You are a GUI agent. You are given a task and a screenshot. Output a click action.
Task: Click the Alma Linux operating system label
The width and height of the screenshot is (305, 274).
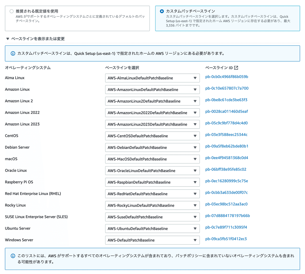click(x=15, y=78)
